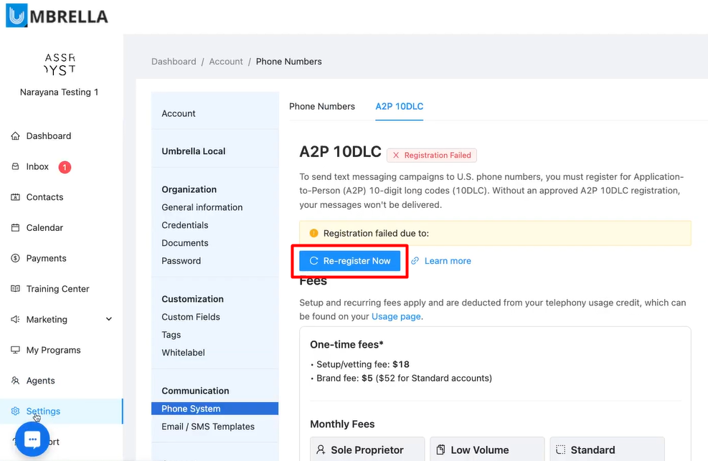Open the chat widget bubble

pos(32,439)
